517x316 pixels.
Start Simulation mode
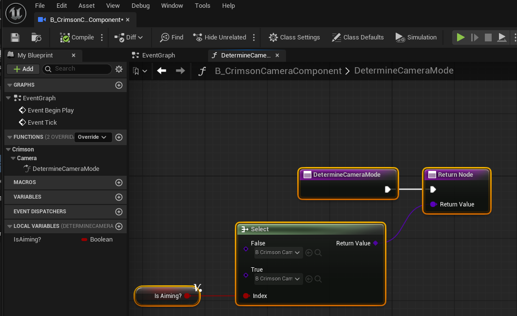tap(416, 37)
